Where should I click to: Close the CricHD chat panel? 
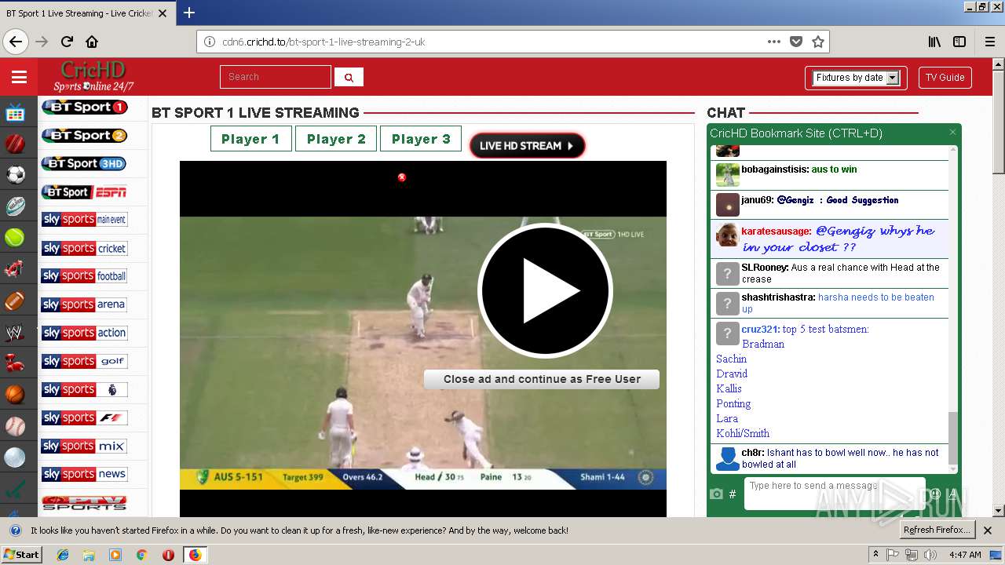coord(952,133)
